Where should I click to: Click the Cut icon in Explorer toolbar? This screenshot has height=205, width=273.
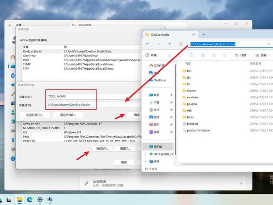point(169,55)
